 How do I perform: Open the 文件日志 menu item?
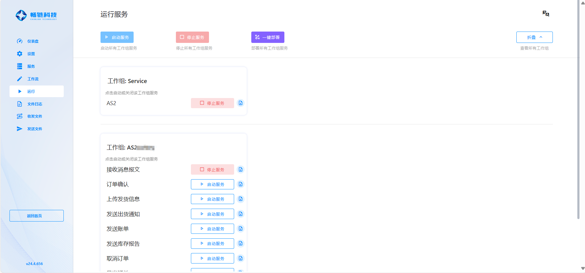35,104
